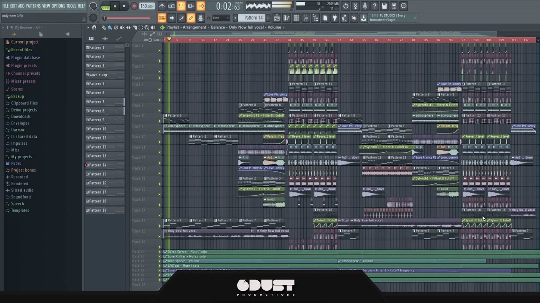
Task: Open the Playlist view icon
Action: (277, 18)
